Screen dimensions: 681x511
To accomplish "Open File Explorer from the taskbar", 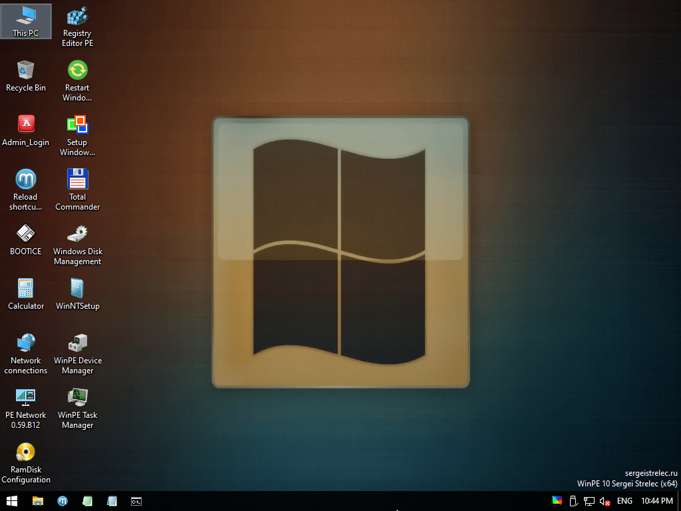I will (x=38, y=501).
